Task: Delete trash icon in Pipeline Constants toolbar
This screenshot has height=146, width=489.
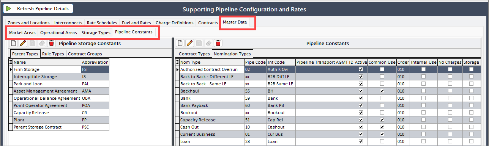Action: 218,43
